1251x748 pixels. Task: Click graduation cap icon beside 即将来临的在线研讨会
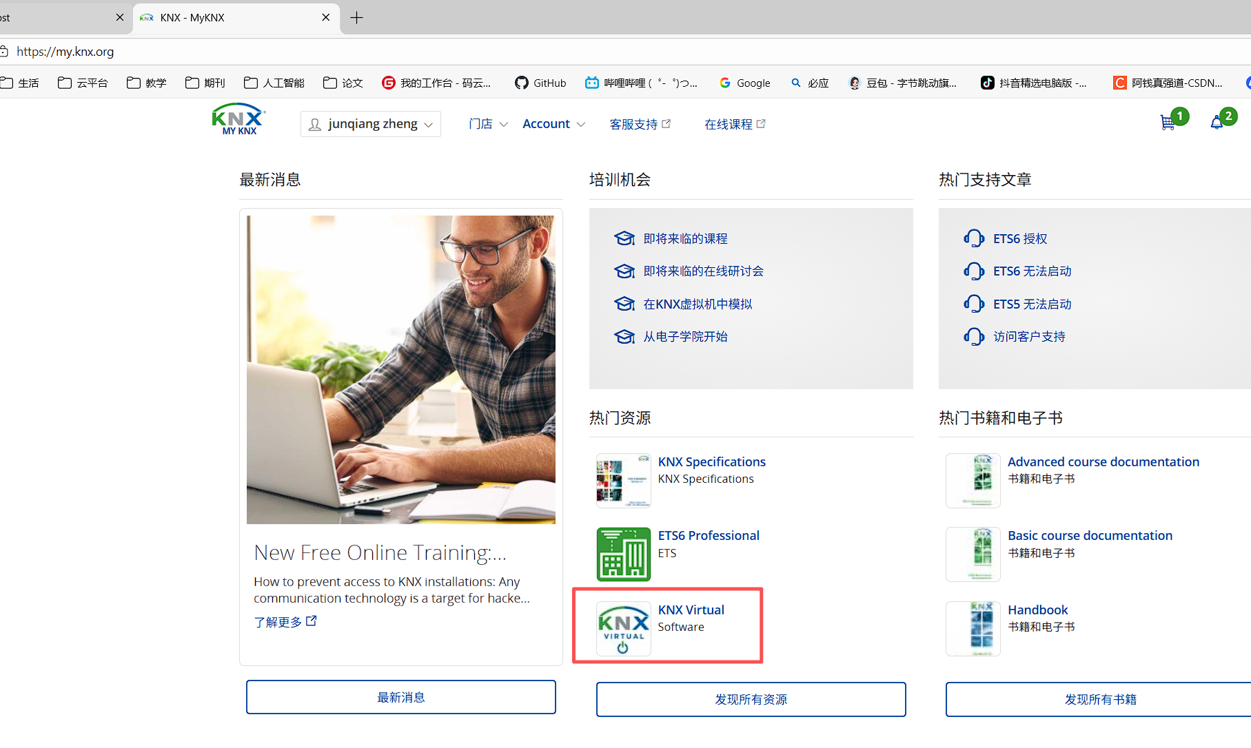(x=624, y=271)
